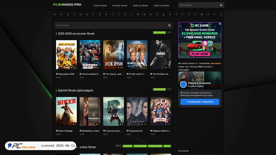Click the 2025-2026-os premier filmek heading
The image size is (276, 155).
point(76,34)
